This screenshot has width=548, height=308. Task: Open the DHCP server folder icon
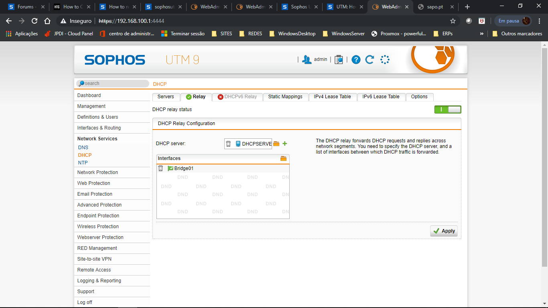(x=276, y=144)
